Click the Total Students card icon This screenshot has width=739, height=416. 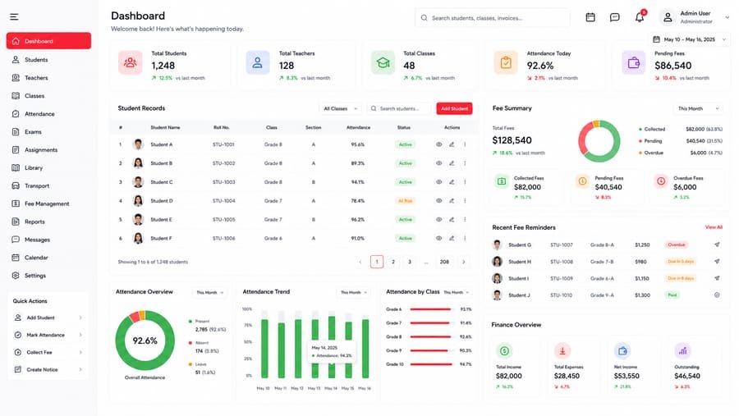click(130, 62)
